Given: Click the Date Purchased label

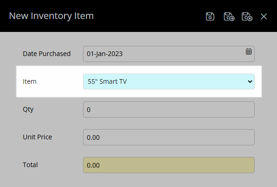Looking at the screenshot, I should click(x=47, y=54).
